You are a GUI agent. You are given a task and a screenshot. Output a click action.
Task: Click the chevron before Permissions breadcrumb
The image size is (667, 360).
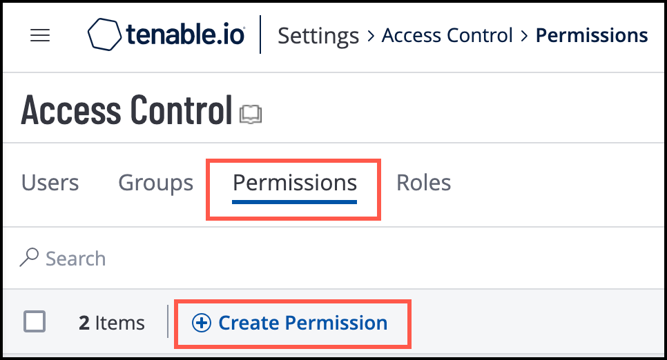point(525,36)
